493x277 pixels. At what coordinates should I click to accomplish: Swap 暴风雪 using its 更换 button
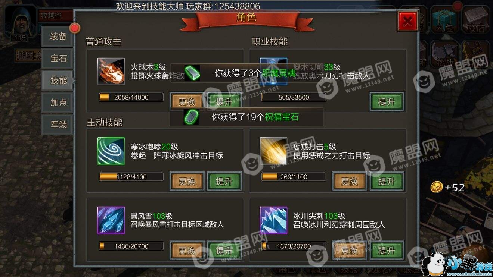pyautogui.click(x=187, y=251)
